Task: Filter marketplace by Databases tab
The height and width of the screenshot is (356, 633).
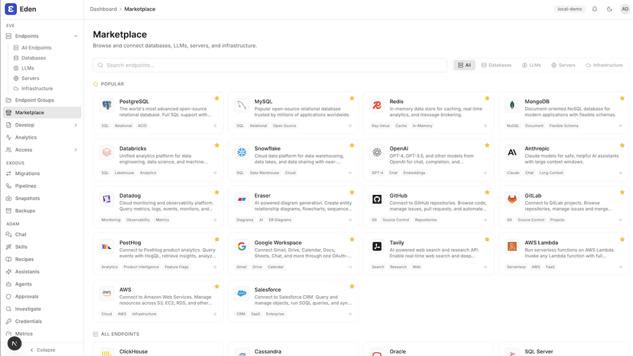Action: pos(497,65)
